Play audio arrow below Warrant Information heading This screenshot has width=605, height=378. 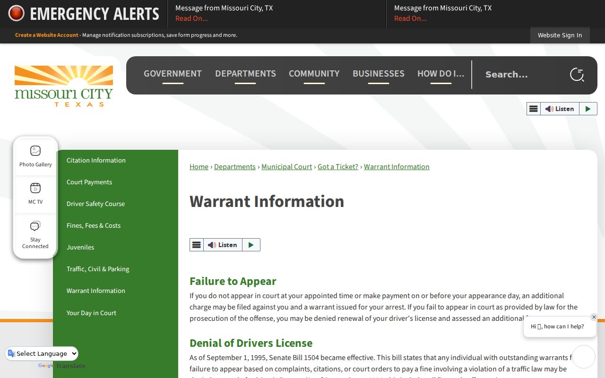point(251,245)
